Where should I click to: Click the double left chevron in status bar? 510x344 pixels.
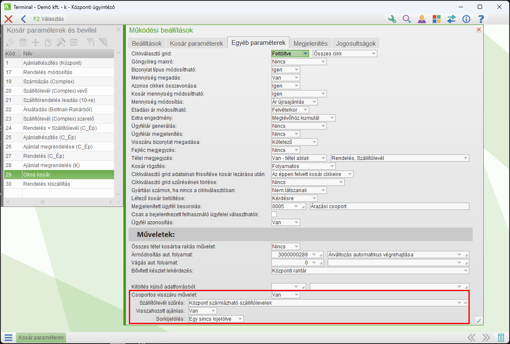coord(471,338)
